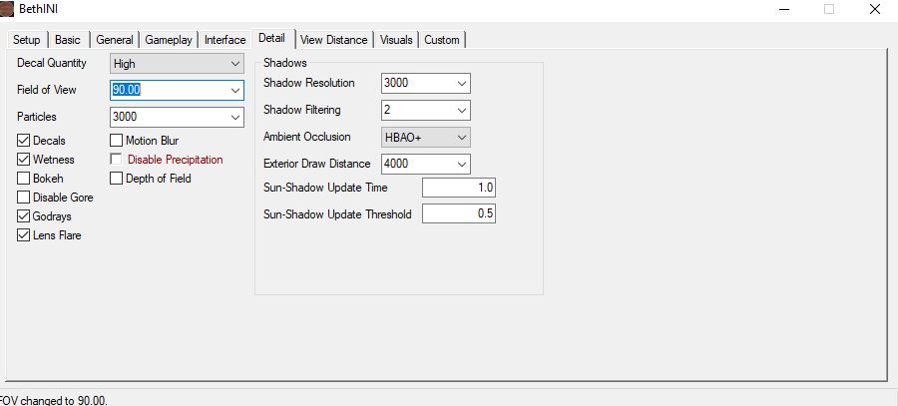Click the 'Decal Quantity' label
The width and height of the screenshot is (898, 406).
pyautogui.click(x=52, y=63)
